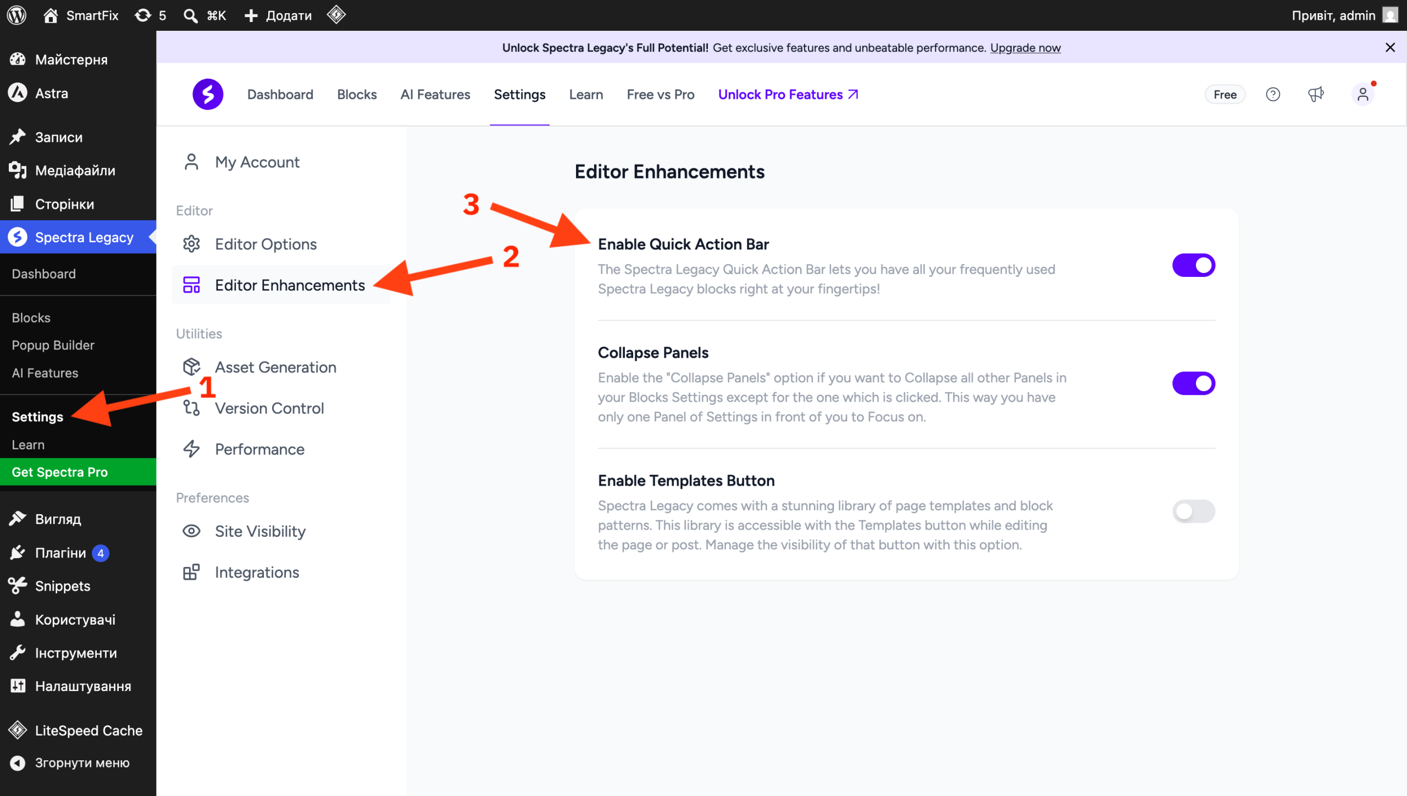The width and height of the screenshot is (1407, 796).
Task: Click the Editor Enhancements page title
Action: pyautogui.click(x=669, y=172)
